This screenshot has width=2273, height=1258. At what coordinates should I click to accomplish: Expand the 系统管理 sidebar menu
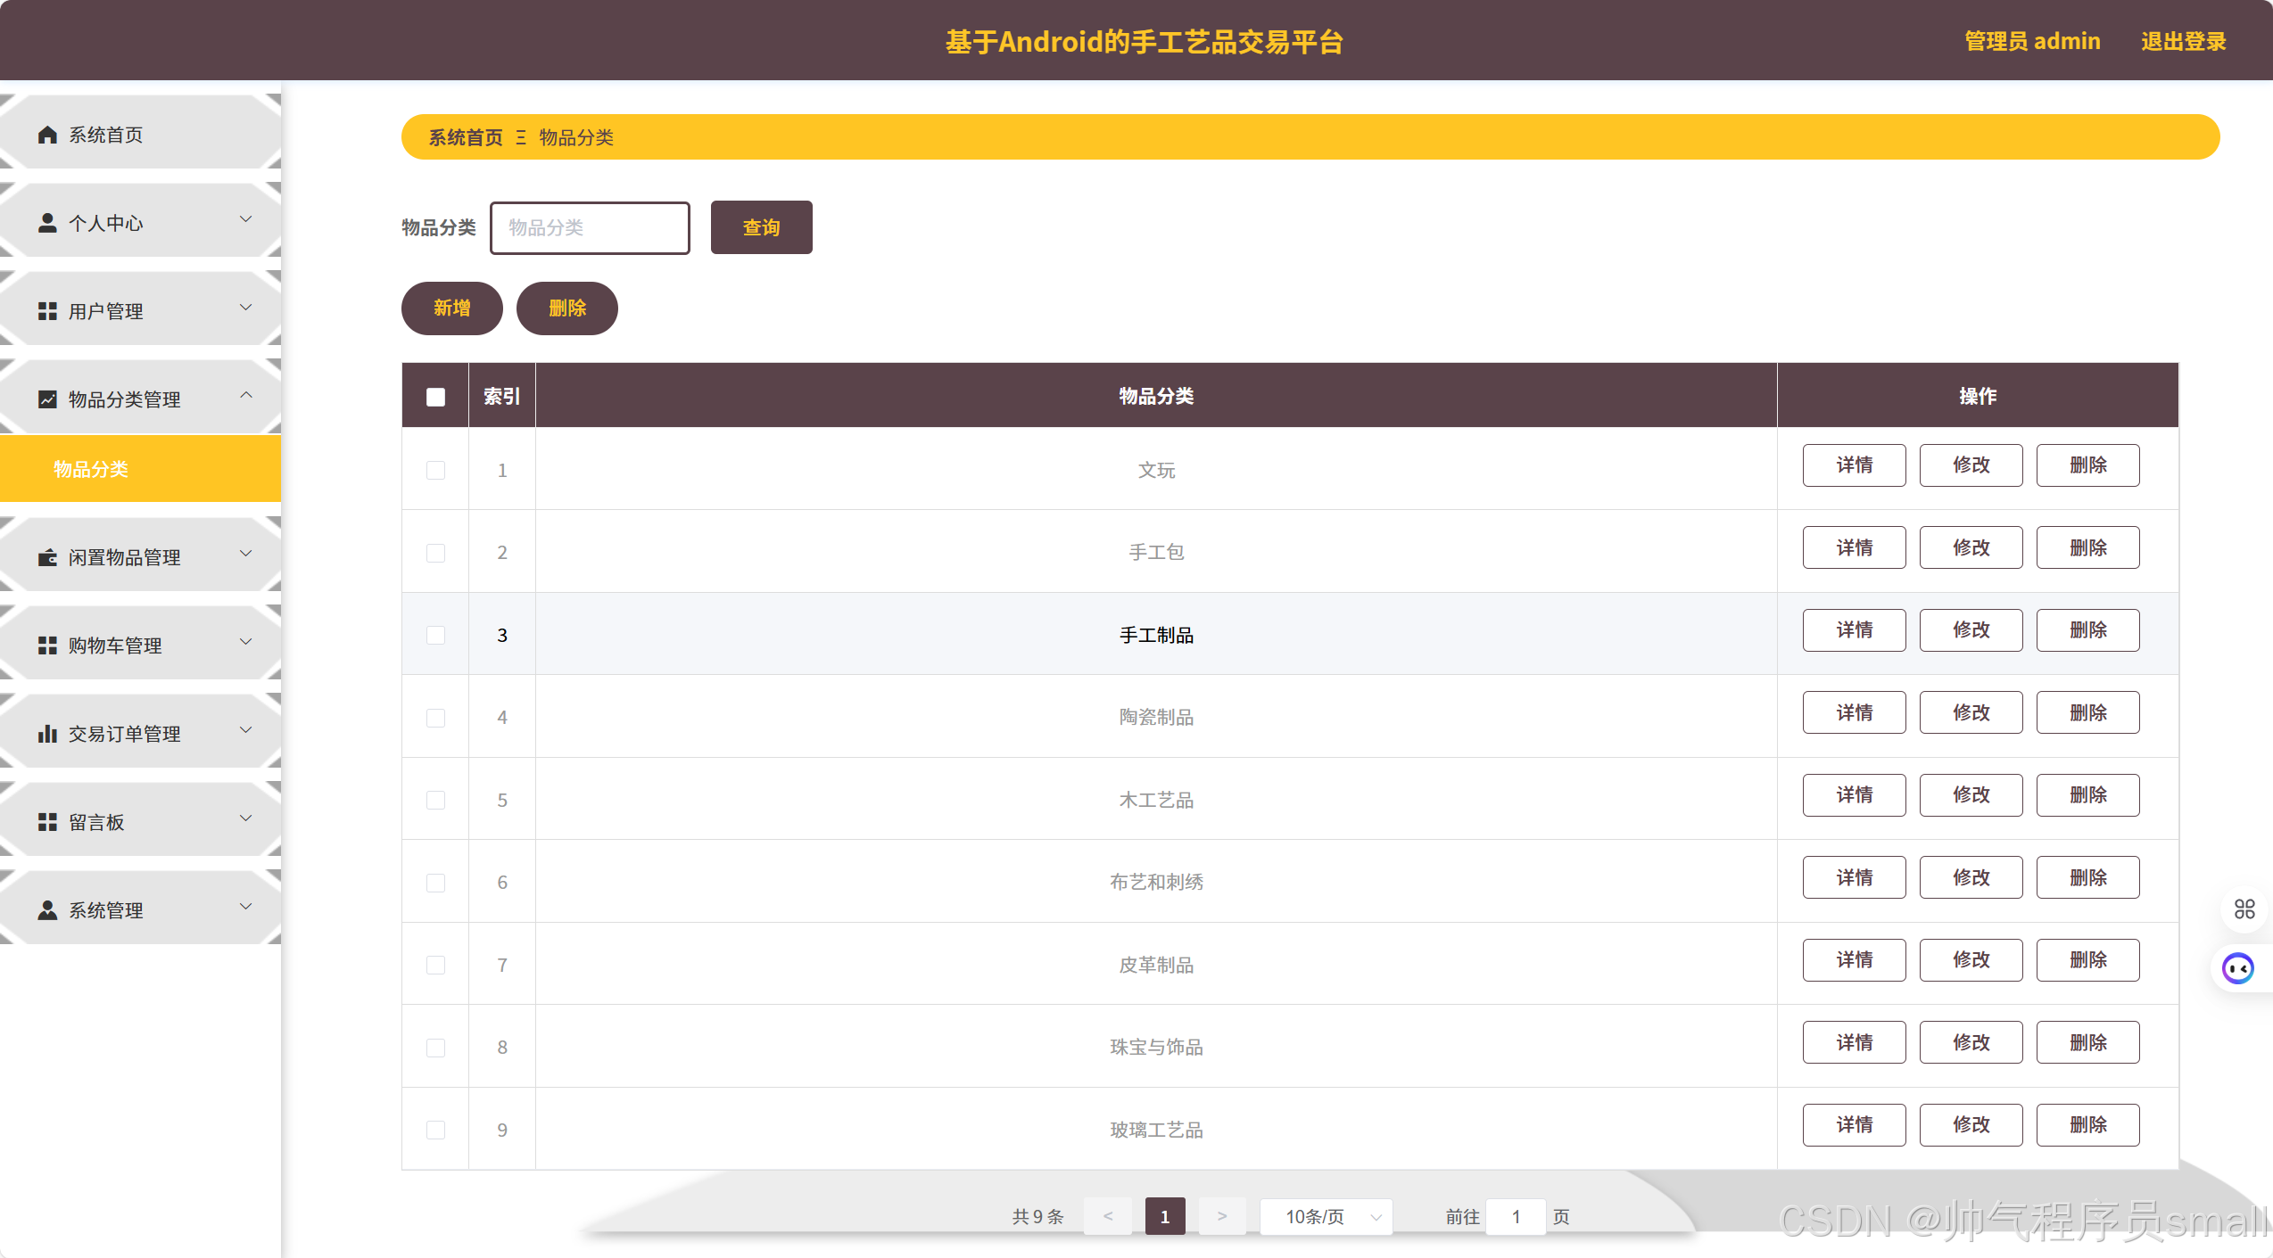(x=141, y=910)
